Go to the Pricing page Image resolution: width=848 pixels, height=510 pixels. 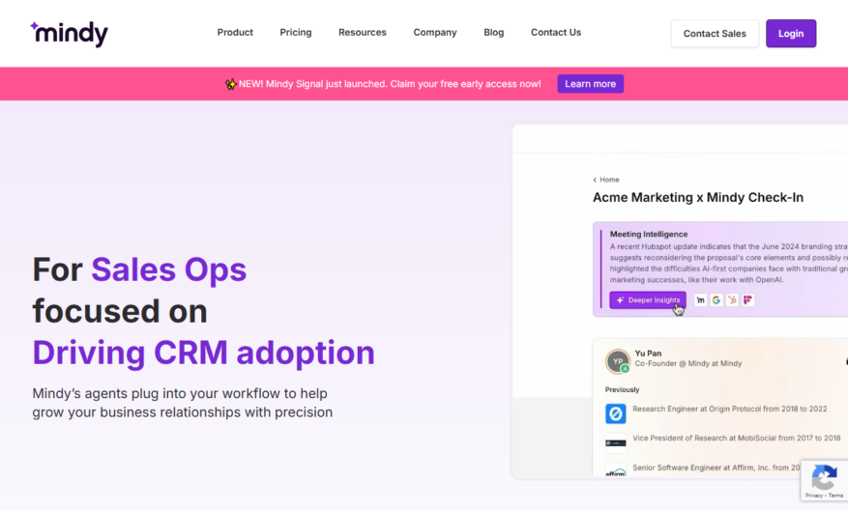295,33
